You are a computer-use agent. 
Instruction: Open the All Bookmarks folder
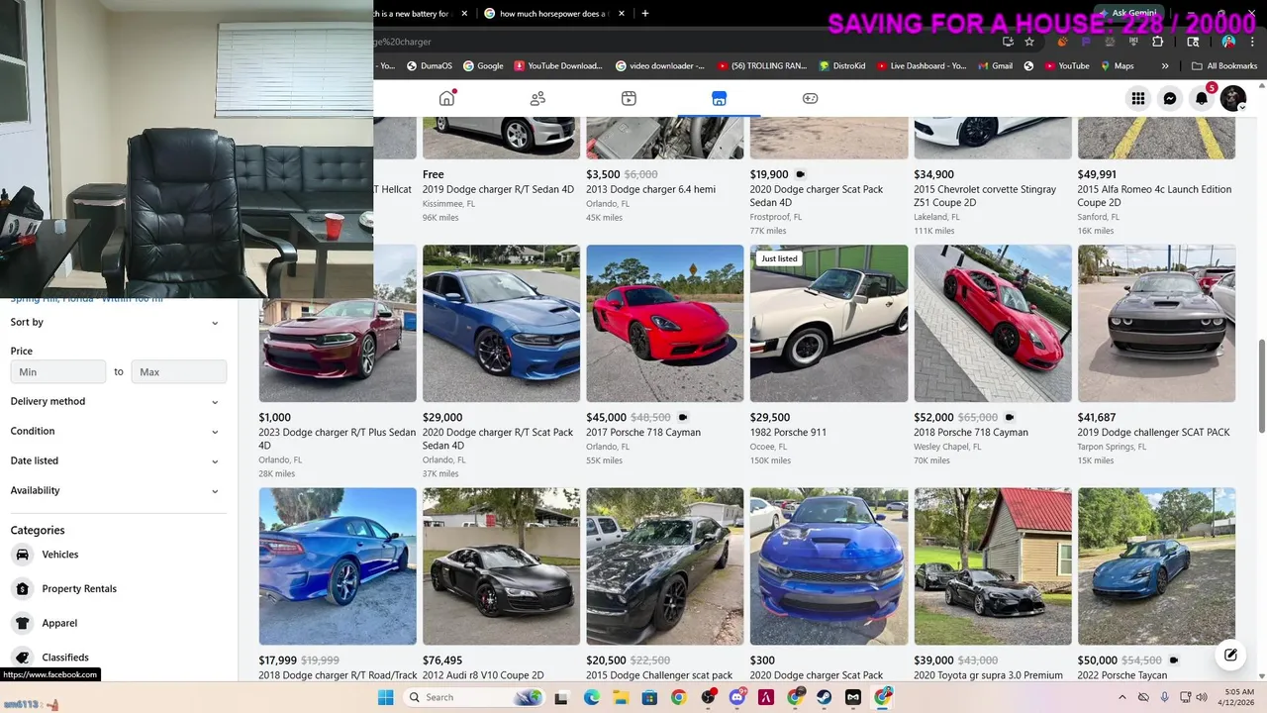click(x=1224, y=66)
